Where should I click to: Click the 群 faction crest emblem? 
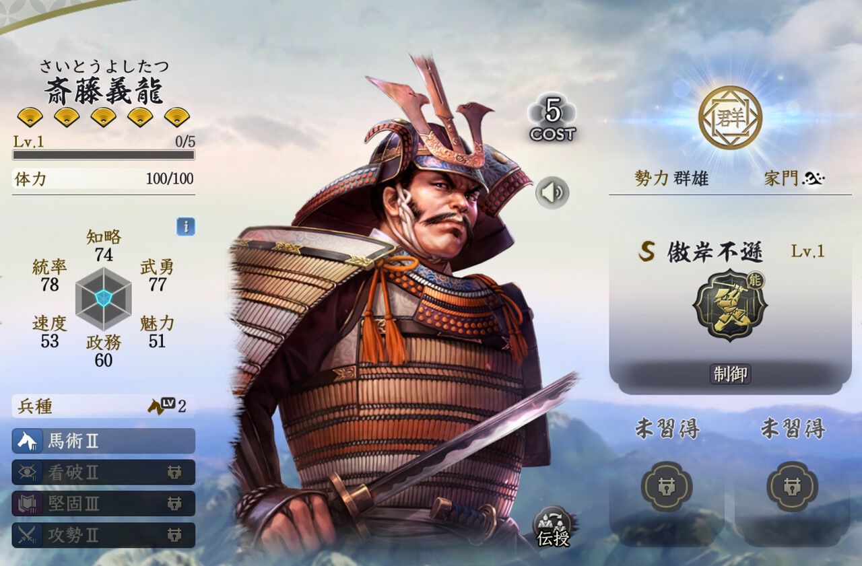pyautogui.click(x=730, y=118)
